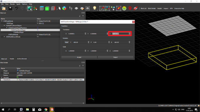The height and width of the screenshot is (112, 200).
Task: Click the red map pin markers icon
Action: tap(130, 8)
